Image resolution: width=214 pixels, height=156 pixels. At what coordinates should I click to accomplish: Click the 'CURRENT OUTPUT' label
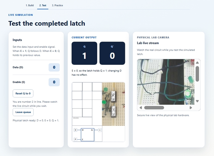84,37
